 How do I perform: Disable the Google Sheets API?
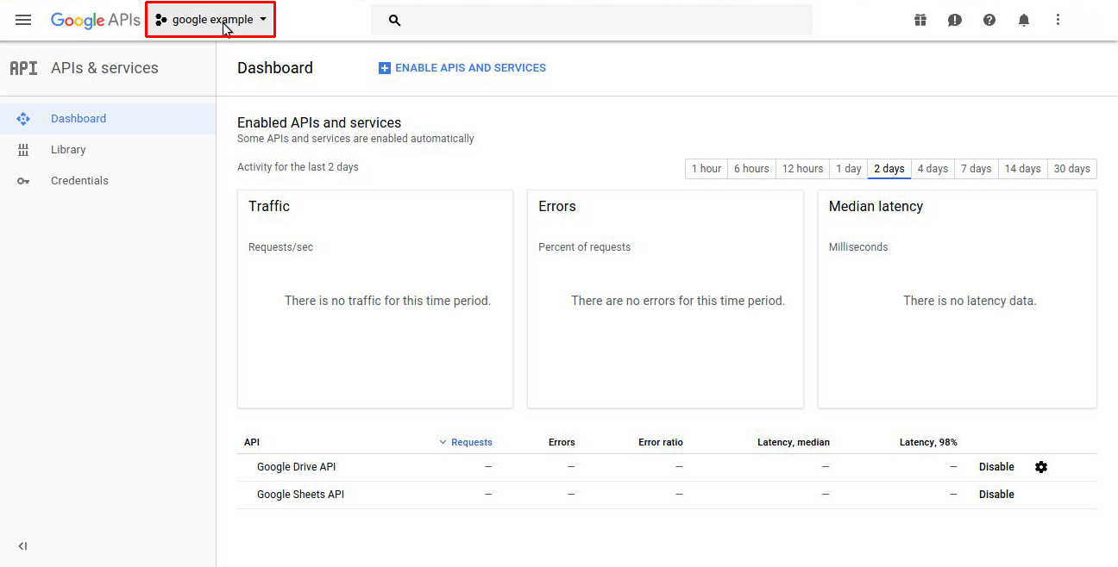996,495
